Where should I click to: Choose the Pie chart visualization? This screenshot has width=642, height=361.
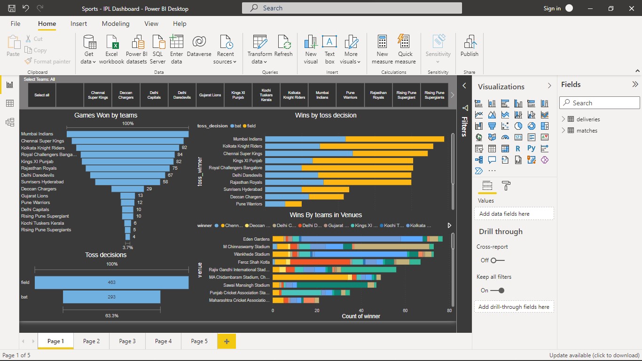tap(518, 126)
